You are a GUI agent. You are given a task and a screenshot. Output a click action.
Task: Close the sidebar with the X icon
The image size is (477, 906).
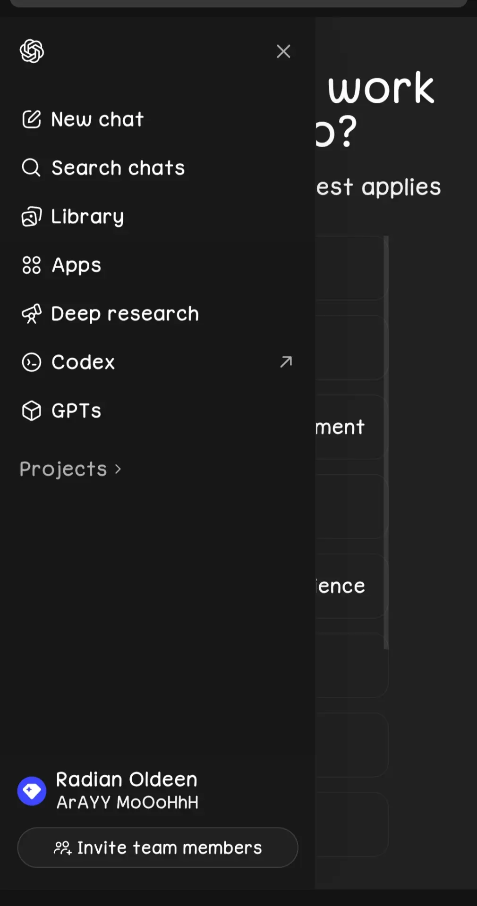click(x=283, y=51)
